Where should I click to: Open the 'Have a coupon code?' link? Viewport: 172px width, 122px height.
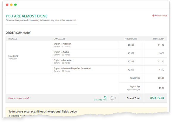tap(19, 98)
